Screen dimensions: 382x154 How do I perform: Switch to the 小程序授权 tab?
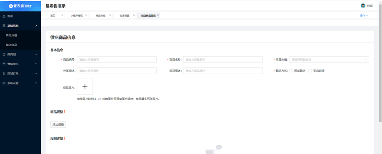[x=77, y=15]
